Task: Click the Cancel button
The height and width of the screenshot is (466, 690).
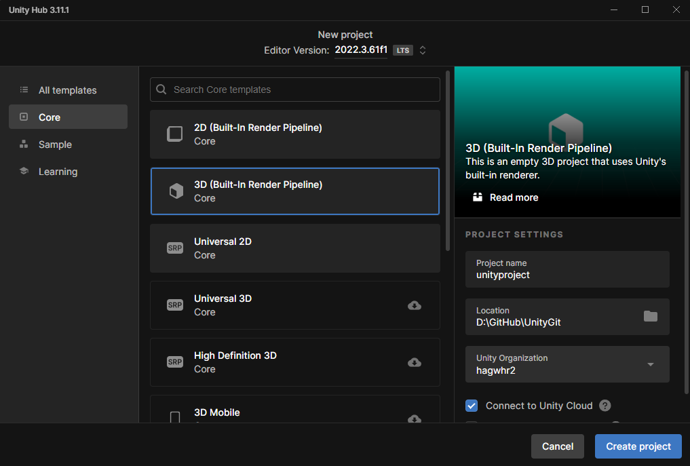Action: (x=557, y=446)
